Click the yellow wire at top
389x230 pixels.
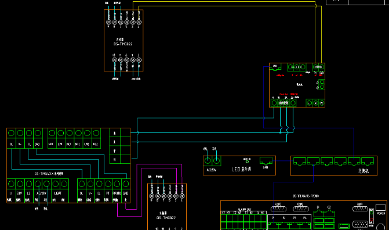(224, 2)
